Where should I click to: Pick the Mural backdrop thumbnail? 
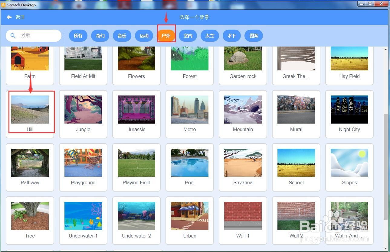pyautogui.click(x=296, y=109)
